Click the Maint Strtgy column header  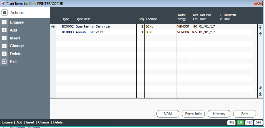pyautogui.click(x=182, y=17)
